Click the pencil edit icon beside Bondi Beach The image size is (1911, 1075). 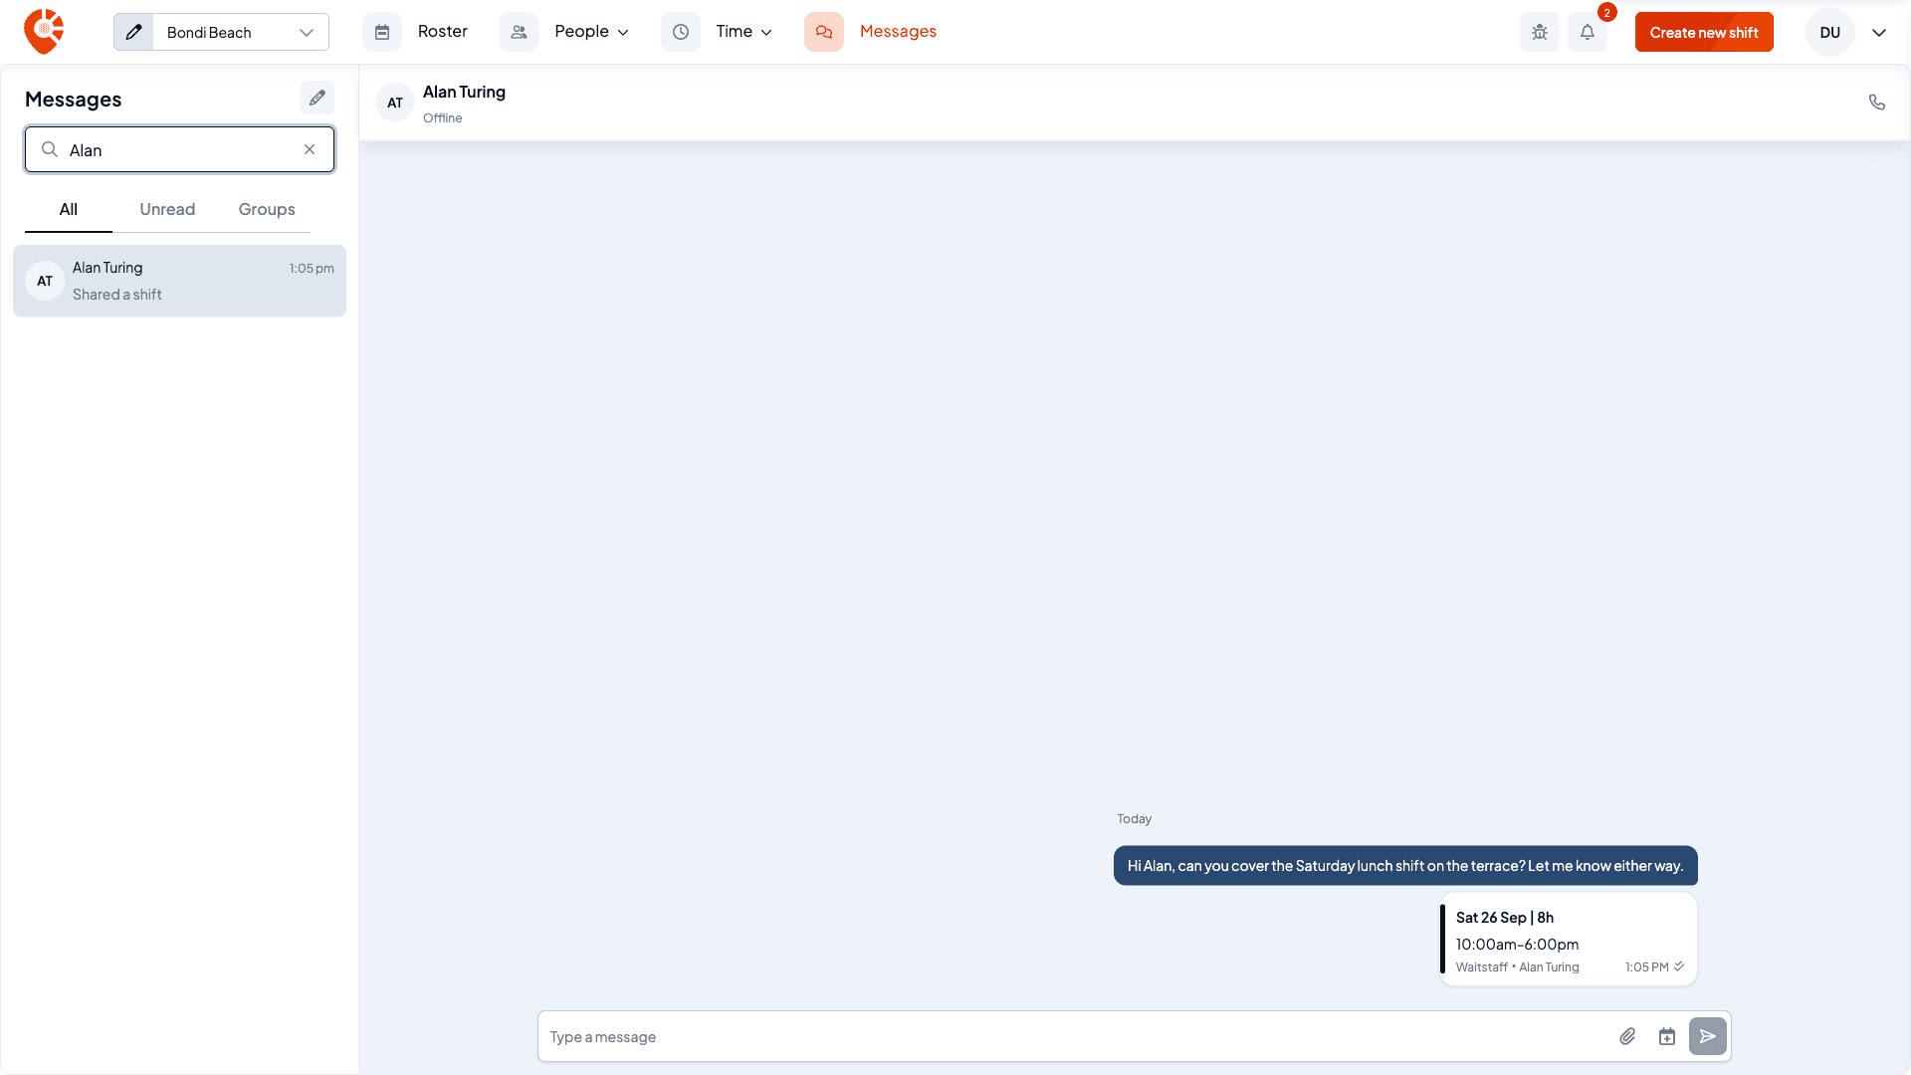[133, 32]
